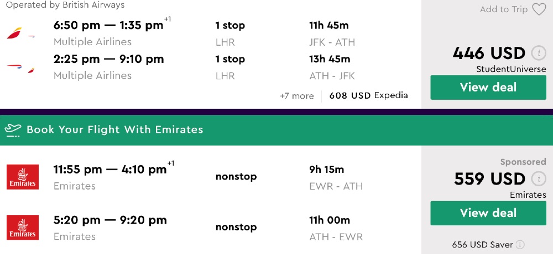The height and width of the screenshot is (254, 553).
Task: Click the Add to Trip heart icon
Action: (x=539, y=9)
